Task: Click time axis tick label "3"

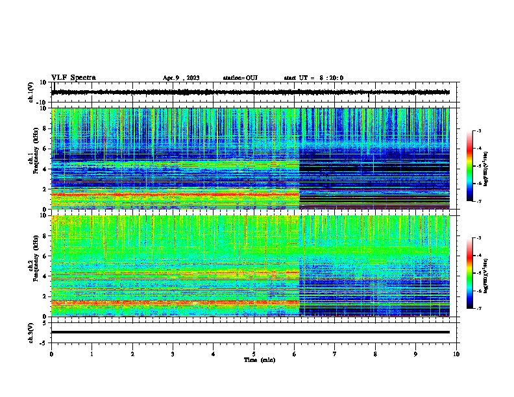Action: click(x=173, y=354)
